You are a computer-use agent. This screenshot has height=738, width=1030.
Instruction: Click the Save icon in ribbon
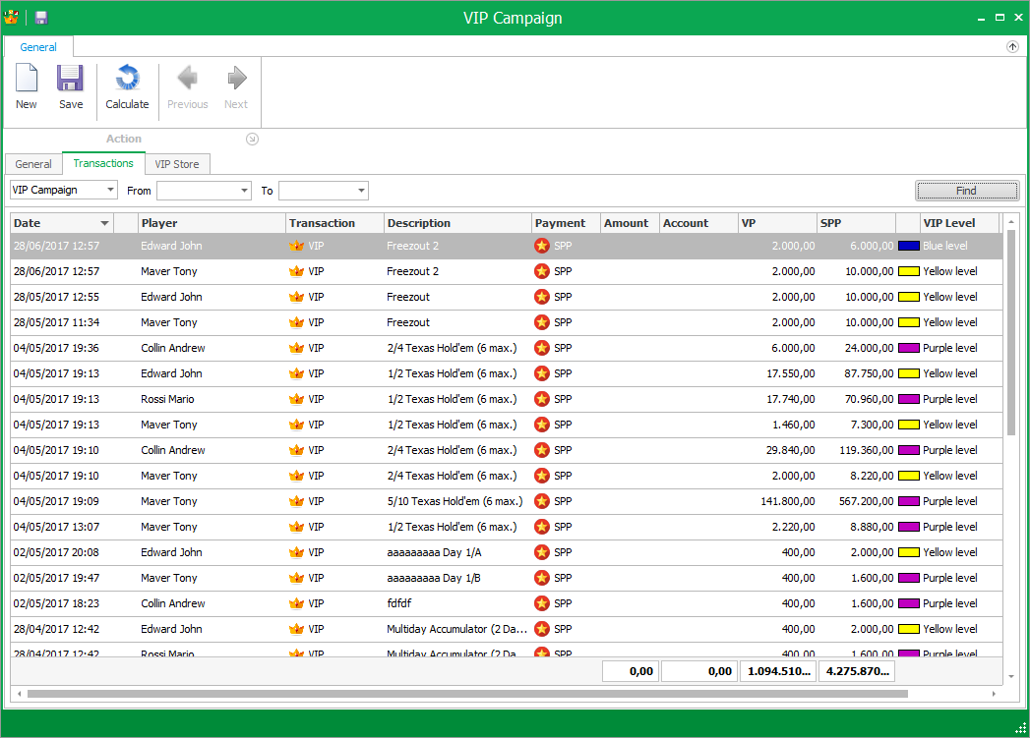tap(71, 79)
